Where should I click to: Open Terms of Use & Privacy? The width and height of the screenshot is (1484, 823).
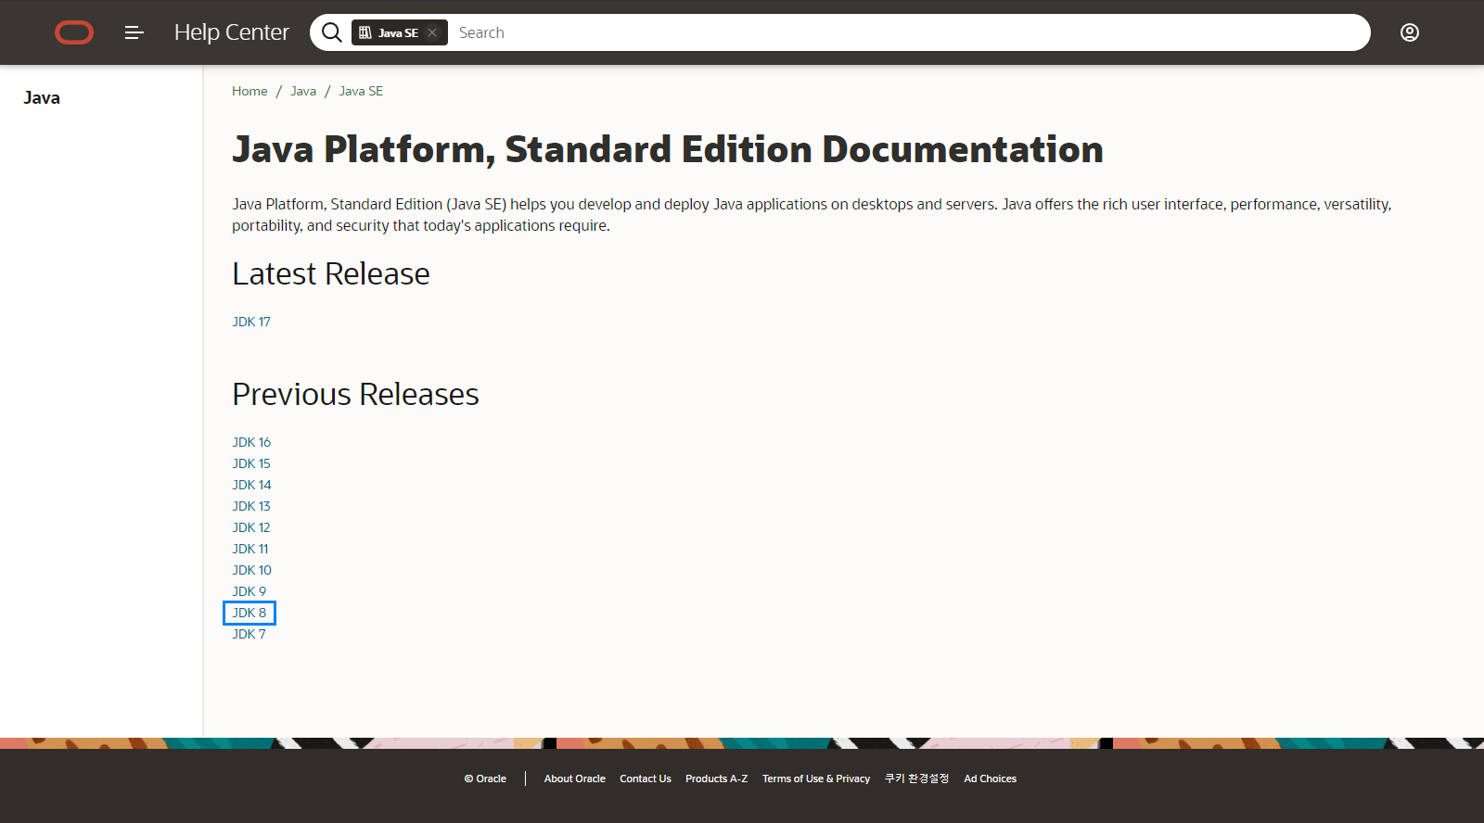pos(816,779)
